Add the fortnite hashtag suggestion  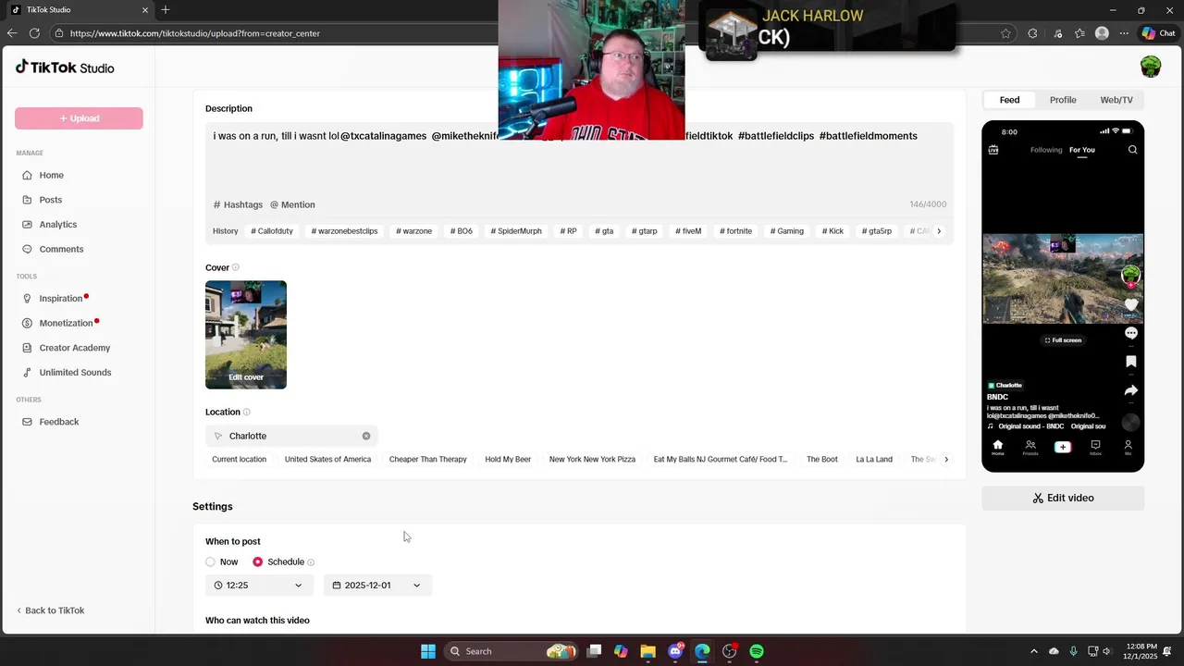click(x=735, y=231)
